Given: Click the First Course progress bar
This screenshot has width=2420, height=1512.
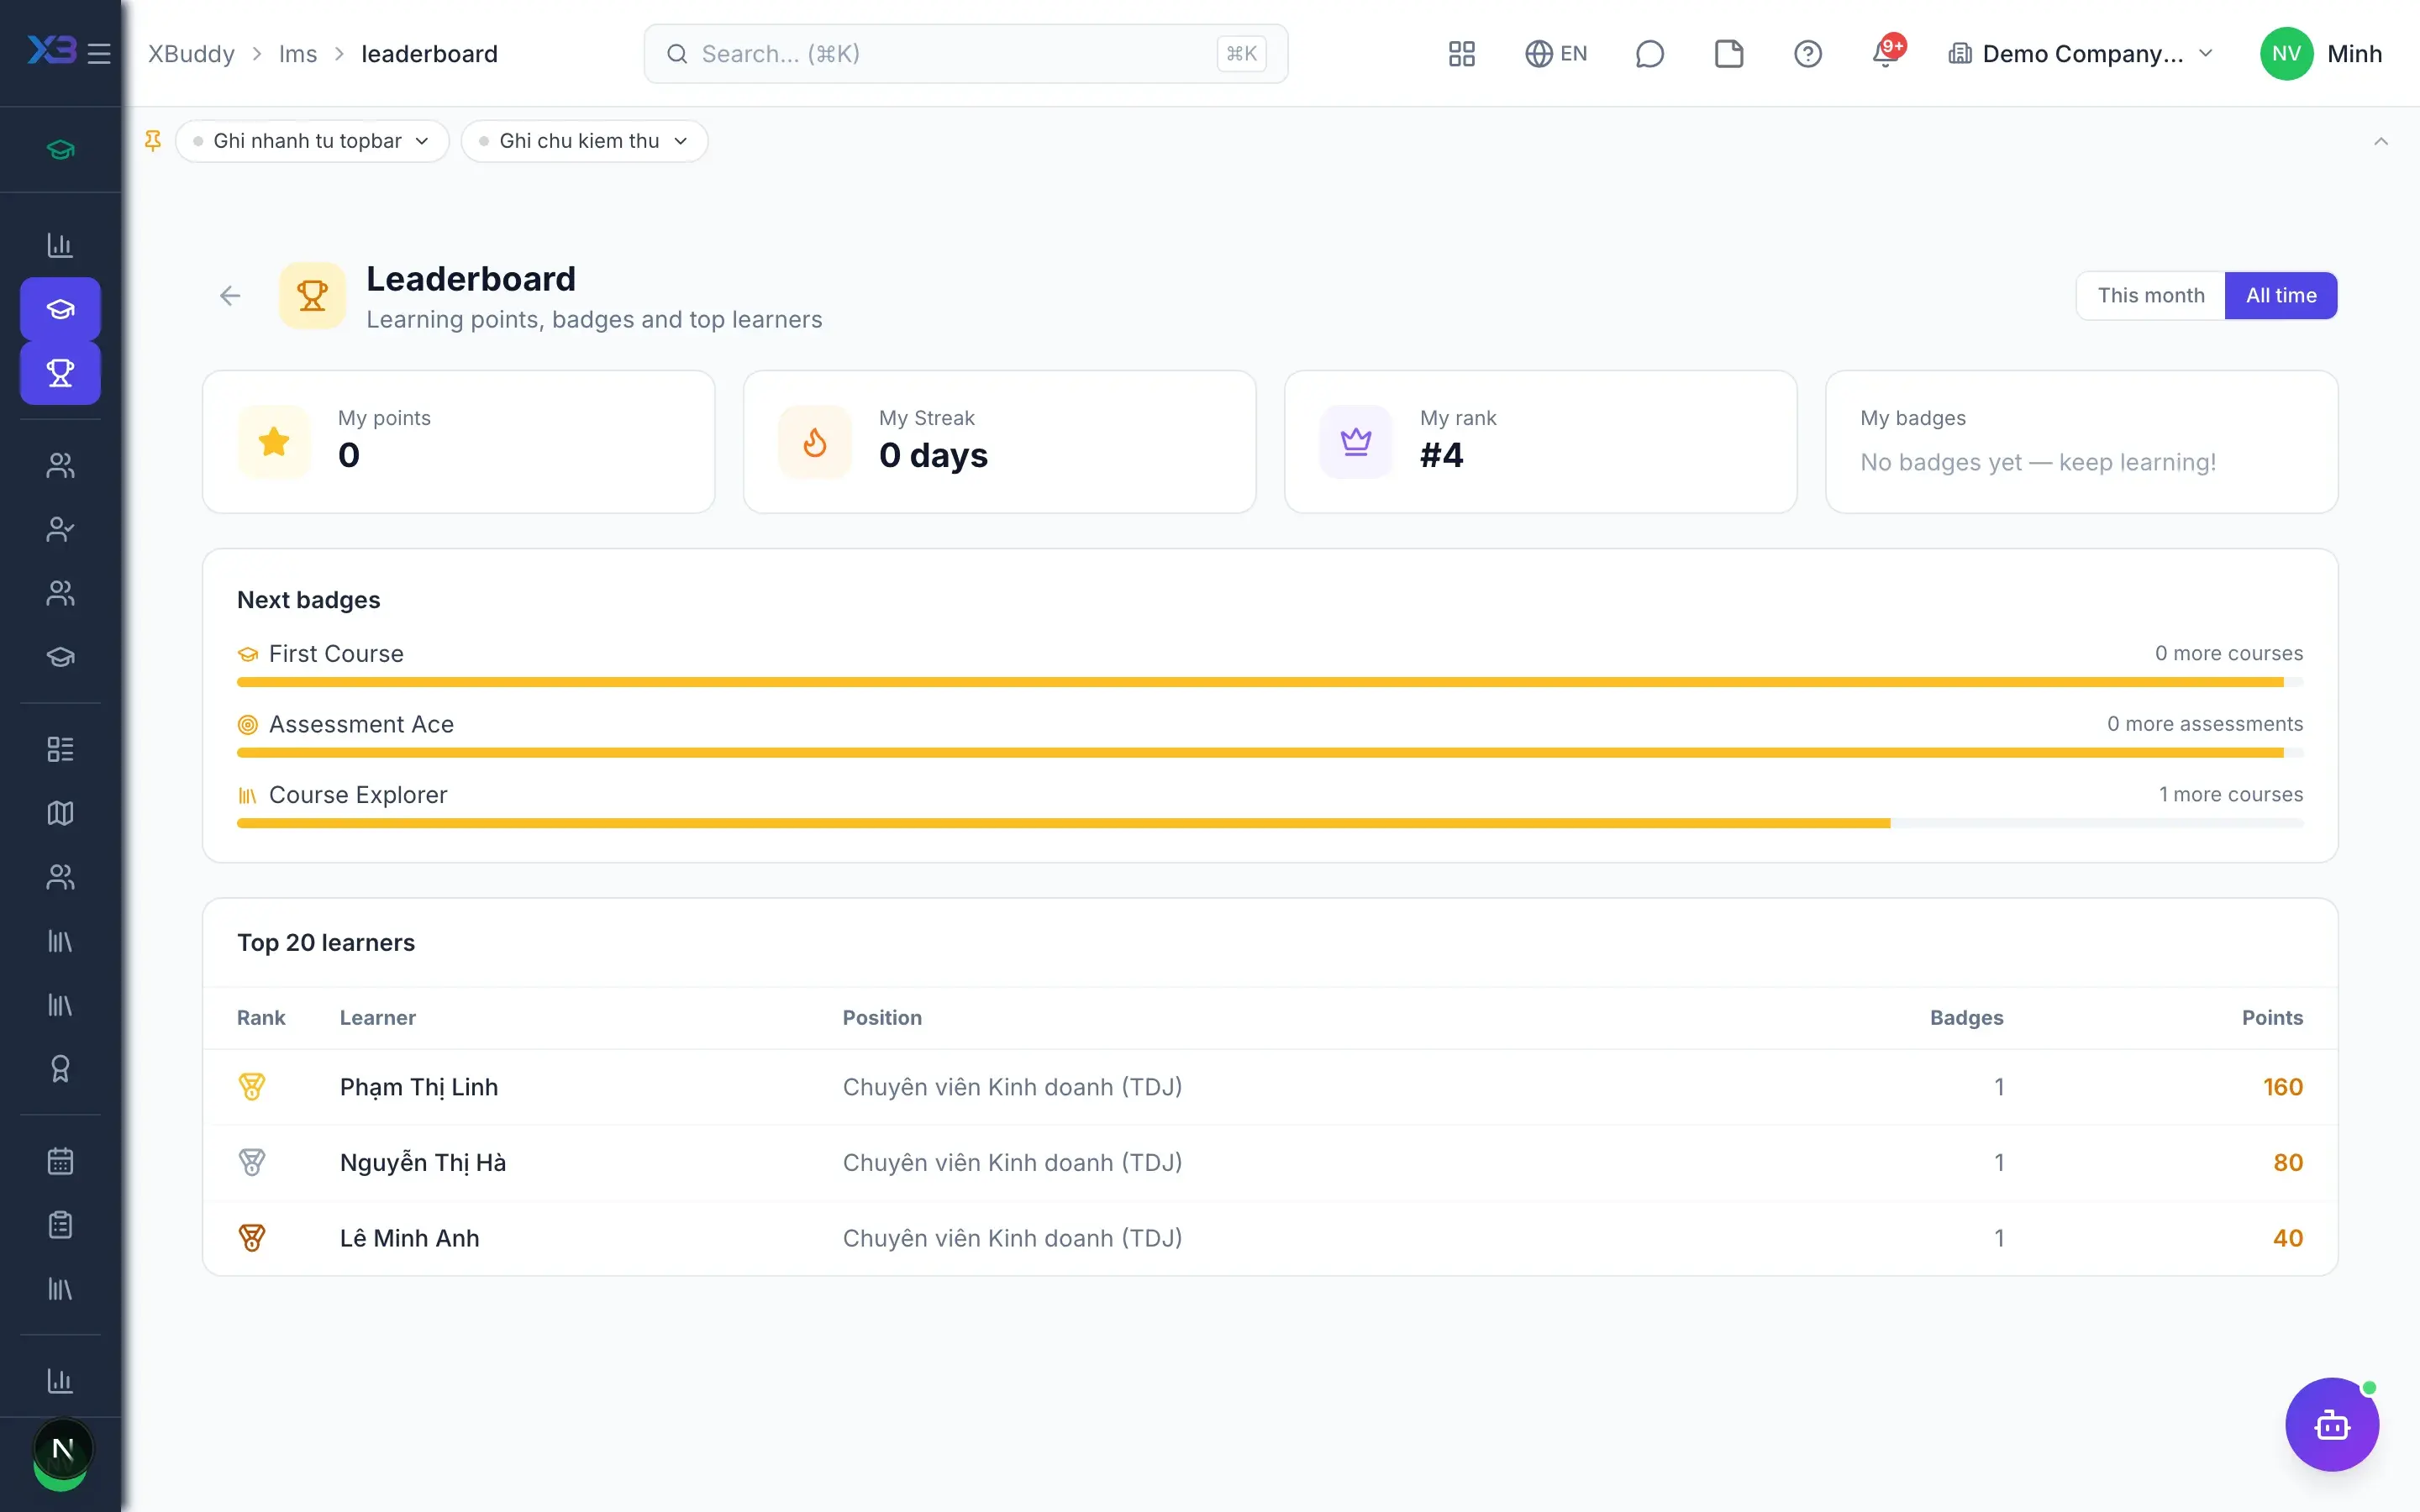Looking at the screenshot, I should pos(1270,682).
